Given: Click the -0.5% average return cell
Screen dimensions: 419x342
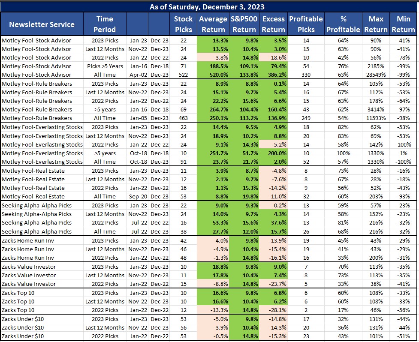Looking at the screenshot, I should click(x=213, y=336).
